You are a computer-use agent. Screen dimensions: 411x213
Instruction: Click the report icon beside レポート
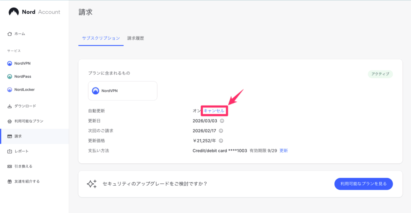10,152
